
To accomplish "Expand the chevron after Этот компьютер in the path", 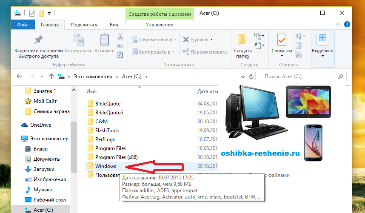I will click(x=117, y=77).
